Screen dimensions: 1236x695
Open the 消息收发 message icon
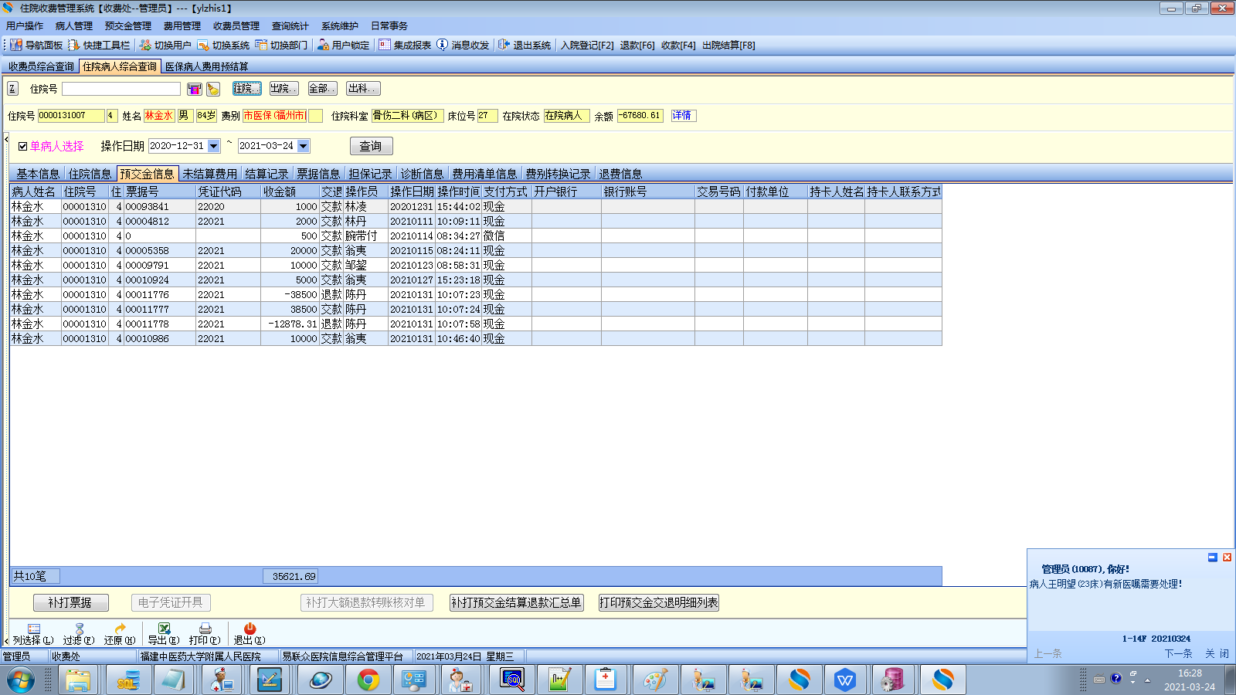point(442,45)
